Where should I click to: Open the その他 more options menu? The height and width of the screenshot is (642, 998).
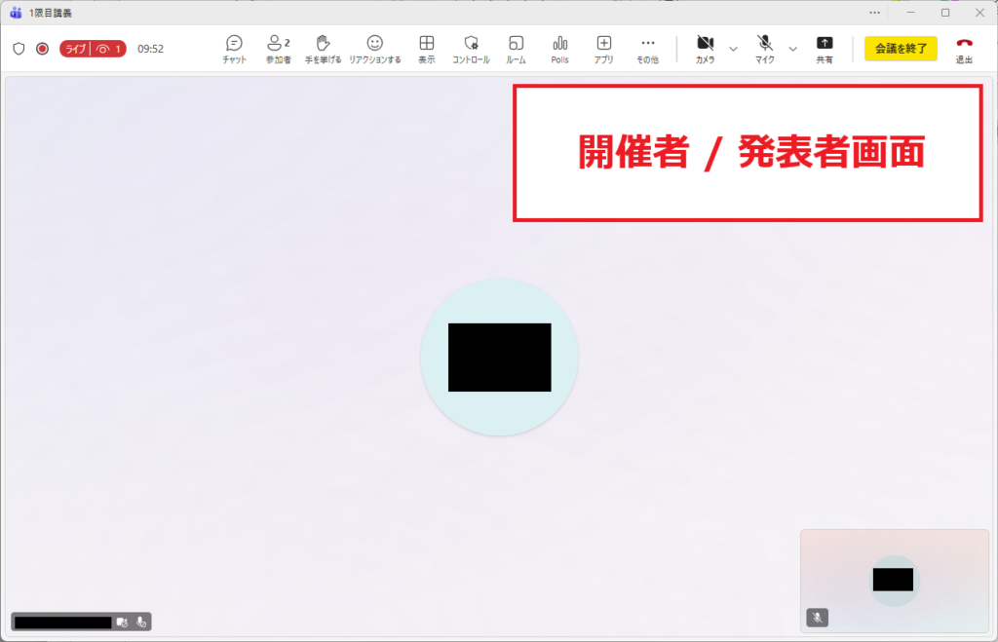pos(647,49)
